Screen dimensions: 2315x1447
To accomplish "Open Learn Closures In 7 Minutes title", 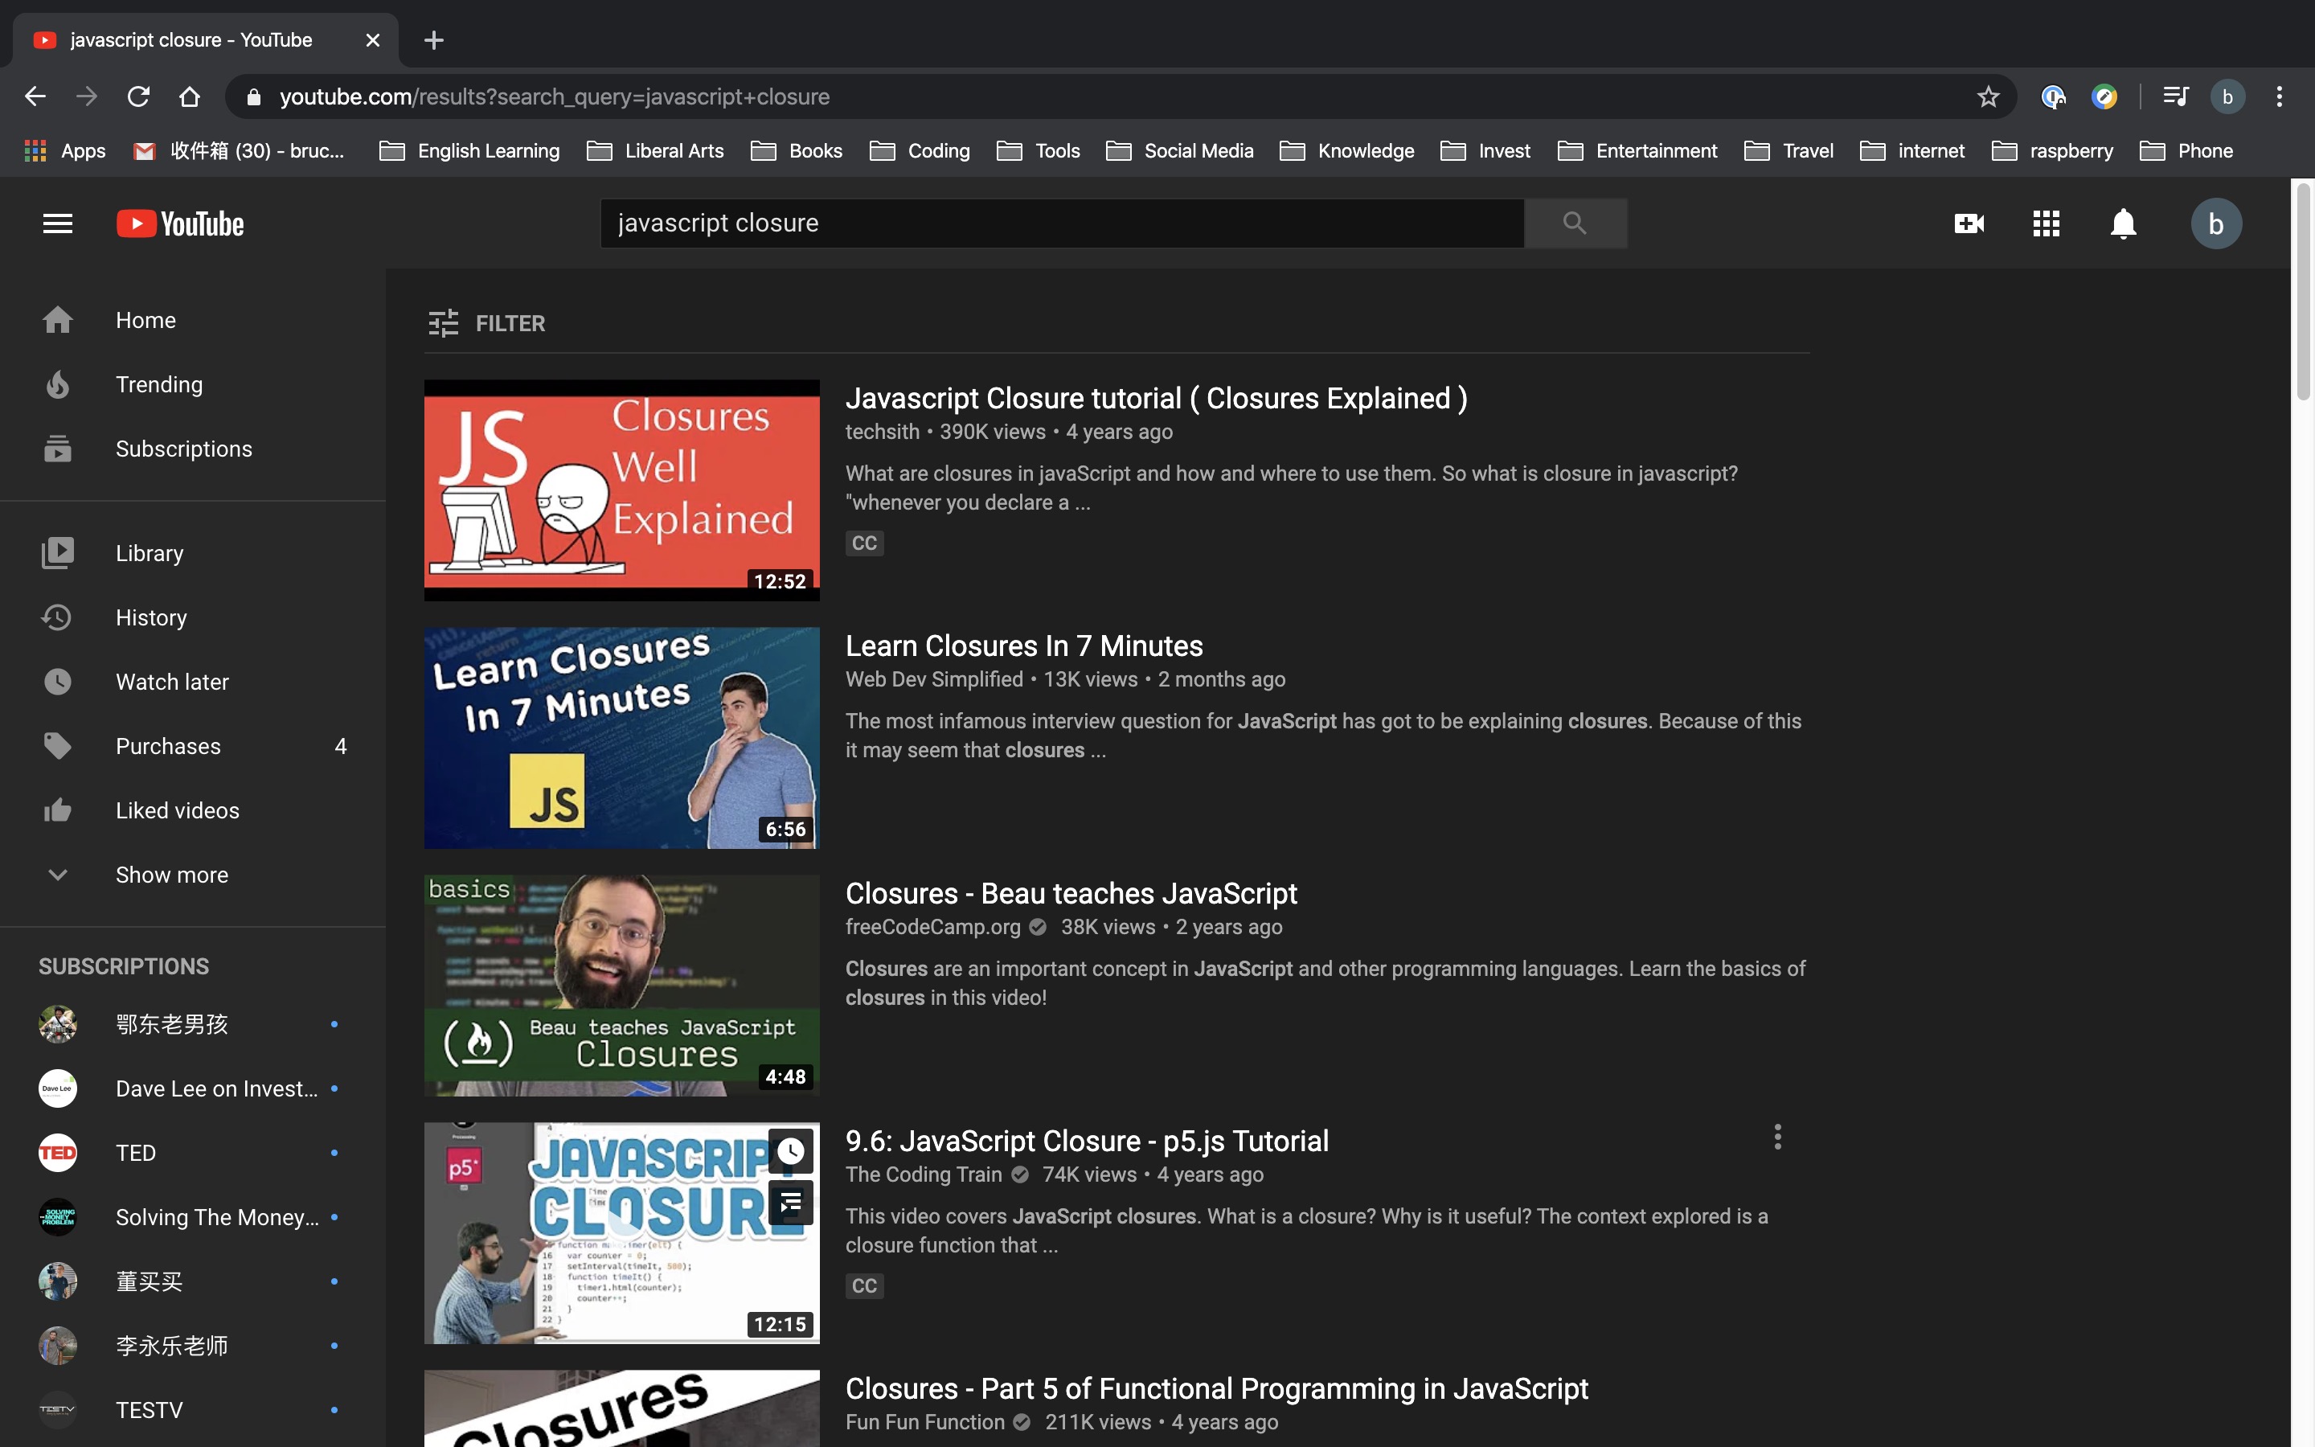I will [1023, 646].
